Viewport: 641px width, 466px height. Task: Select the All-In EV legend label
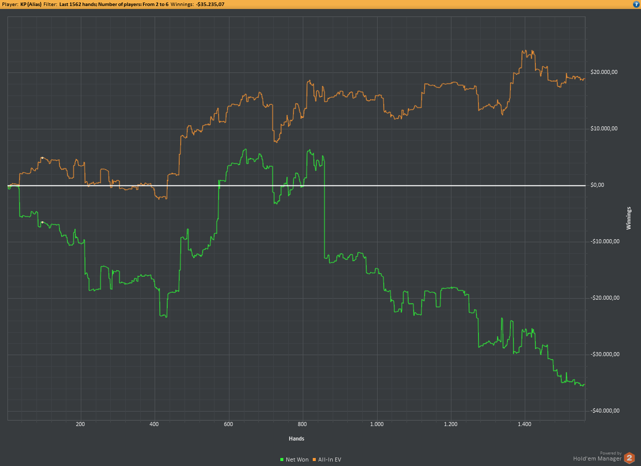coord(330,460)
